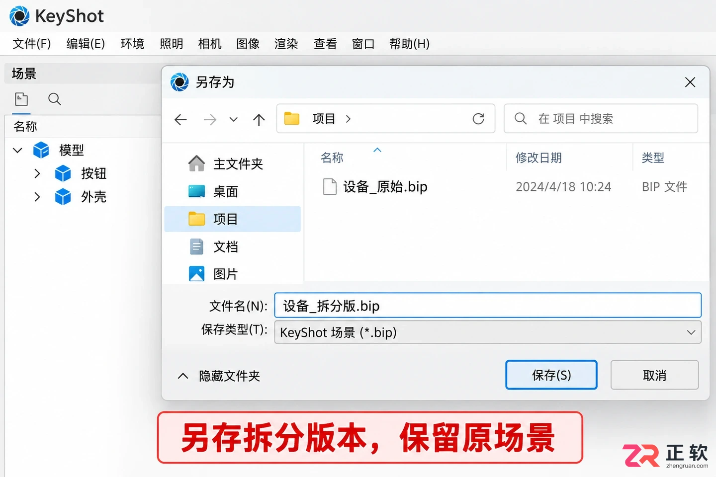
Task: Expand the 外壳 tree node
Action: click(37, 197)
